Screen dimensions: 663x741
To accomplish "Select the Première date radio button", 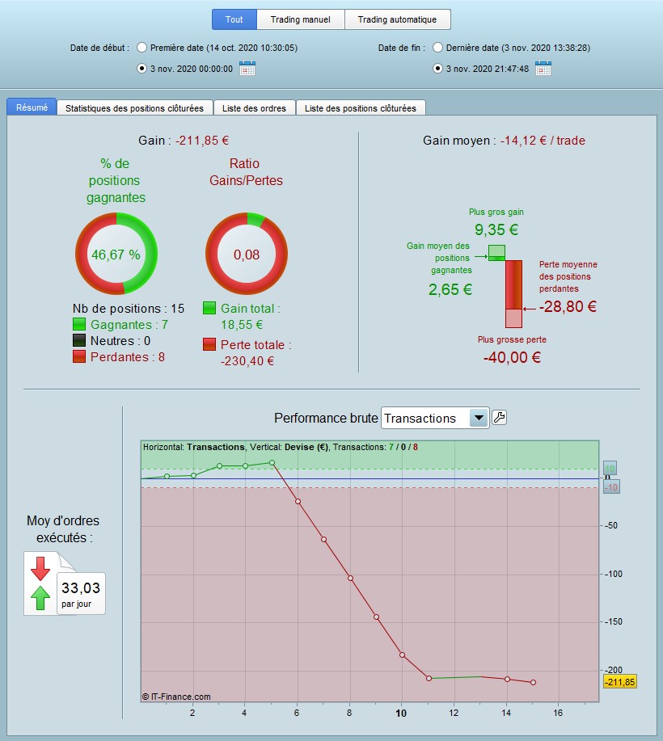I will coord(141,47).
